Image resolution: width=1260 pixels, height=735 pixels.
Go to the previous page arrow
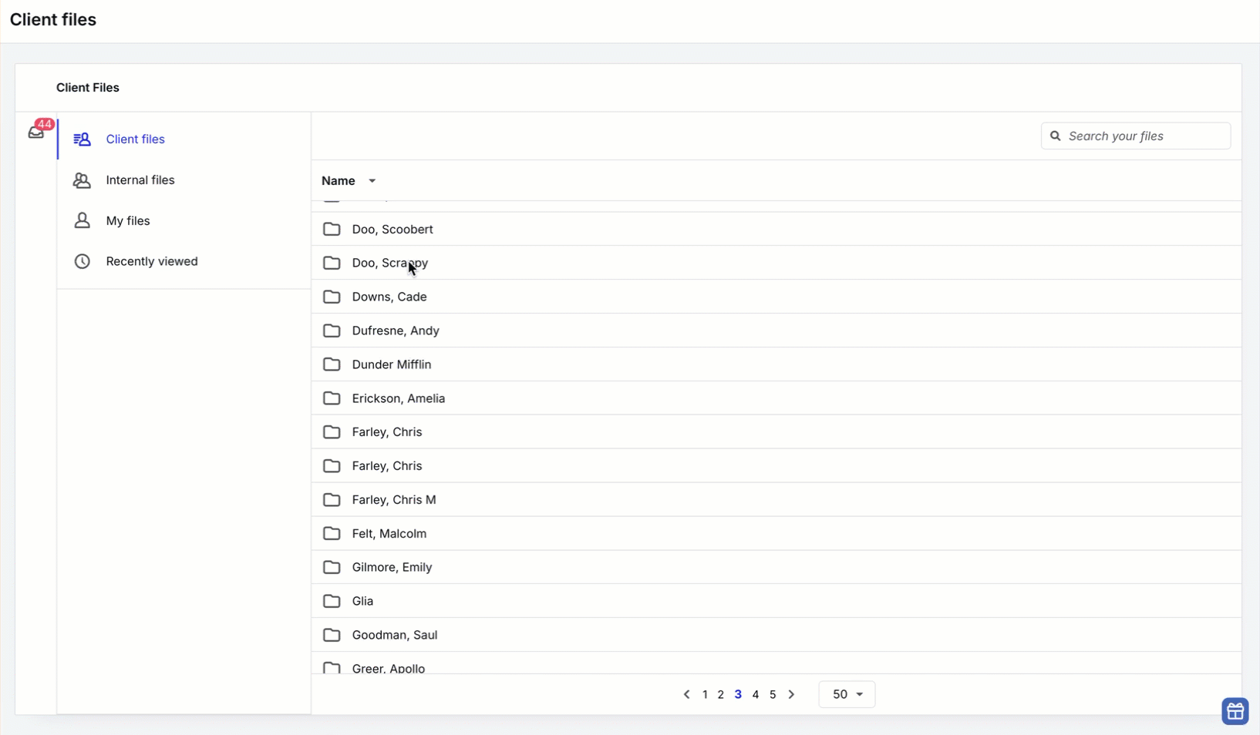[x=686, y=694]
